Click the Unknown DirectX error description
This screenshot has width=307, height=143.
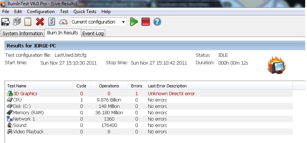click(x=171, y=94)
